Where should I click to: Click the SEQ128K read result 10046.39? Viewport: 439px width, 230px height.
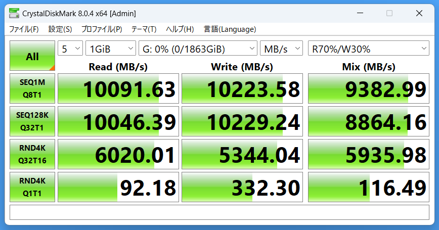point(118,121)
